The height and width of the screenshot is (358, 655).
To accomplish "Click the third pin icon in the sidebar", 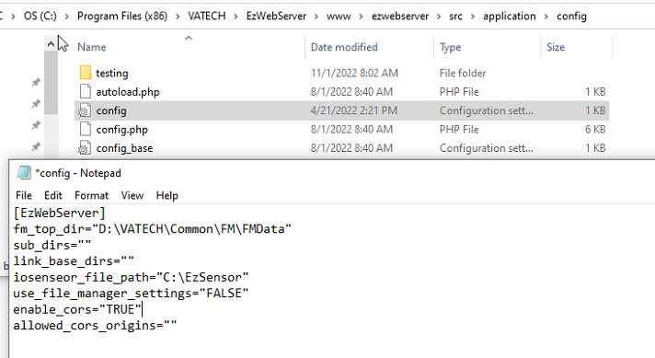I will coord(36,125).
